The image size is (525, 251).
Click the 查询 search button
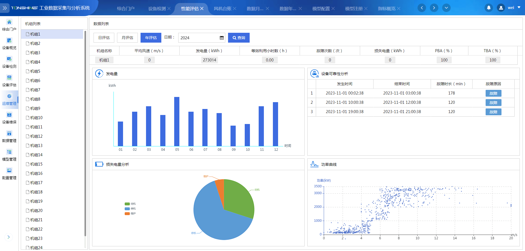click(239, 38)
